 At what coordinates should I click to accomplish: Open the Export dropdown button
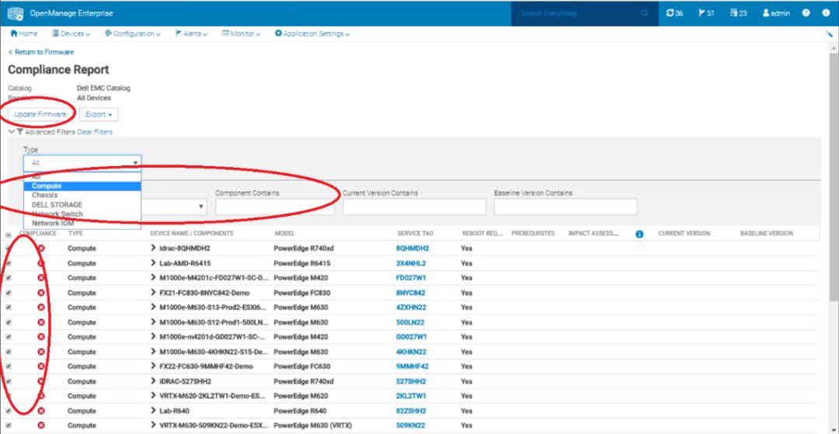[99, 114]
